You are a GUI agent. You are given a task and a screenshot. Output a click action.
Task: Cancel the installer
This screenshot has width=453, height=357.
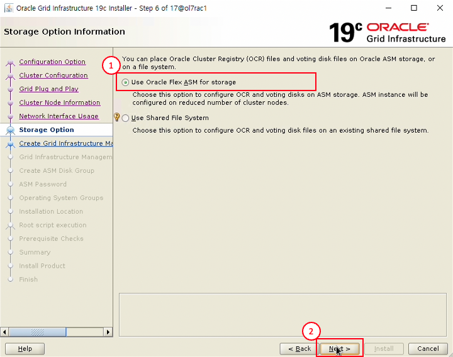(428, 349)
